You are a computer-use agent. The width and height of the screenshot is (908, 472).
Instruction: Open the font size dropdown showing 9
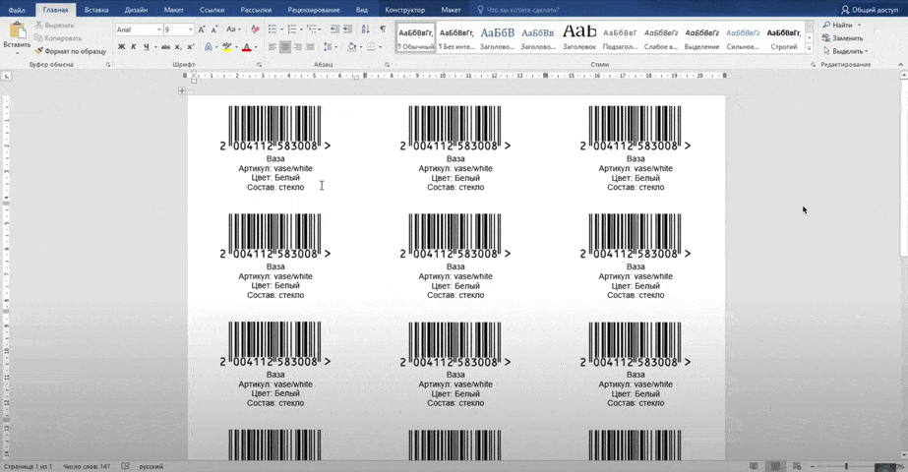pyautogui.click(x=190, y=30)
